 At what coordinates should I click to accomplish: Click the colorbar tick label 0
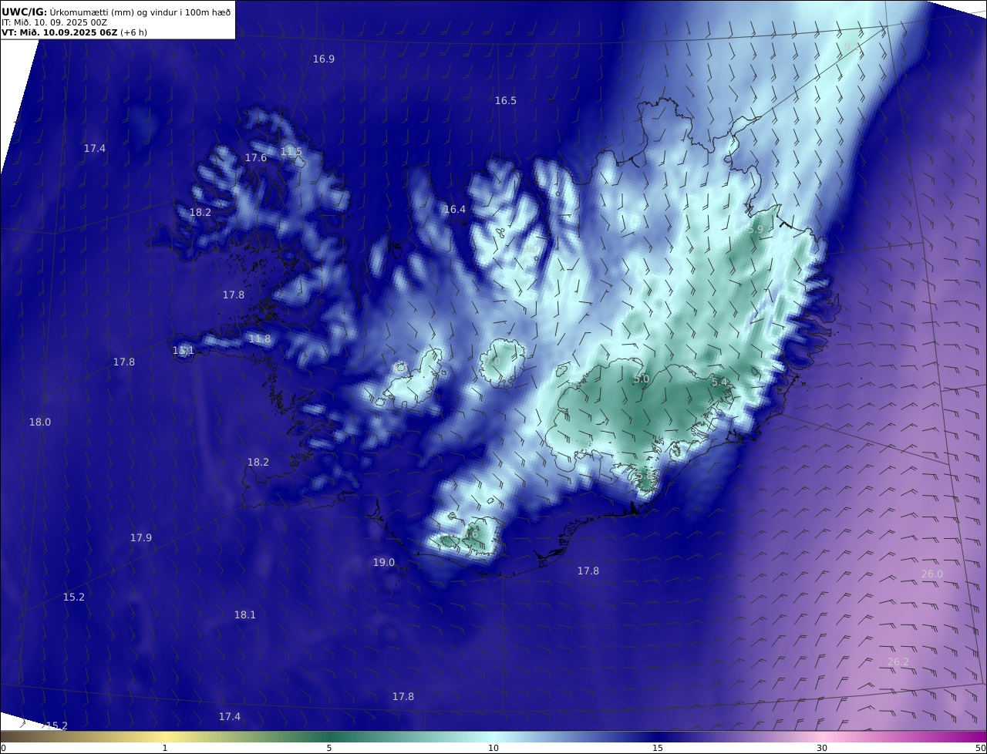point(3,748)
